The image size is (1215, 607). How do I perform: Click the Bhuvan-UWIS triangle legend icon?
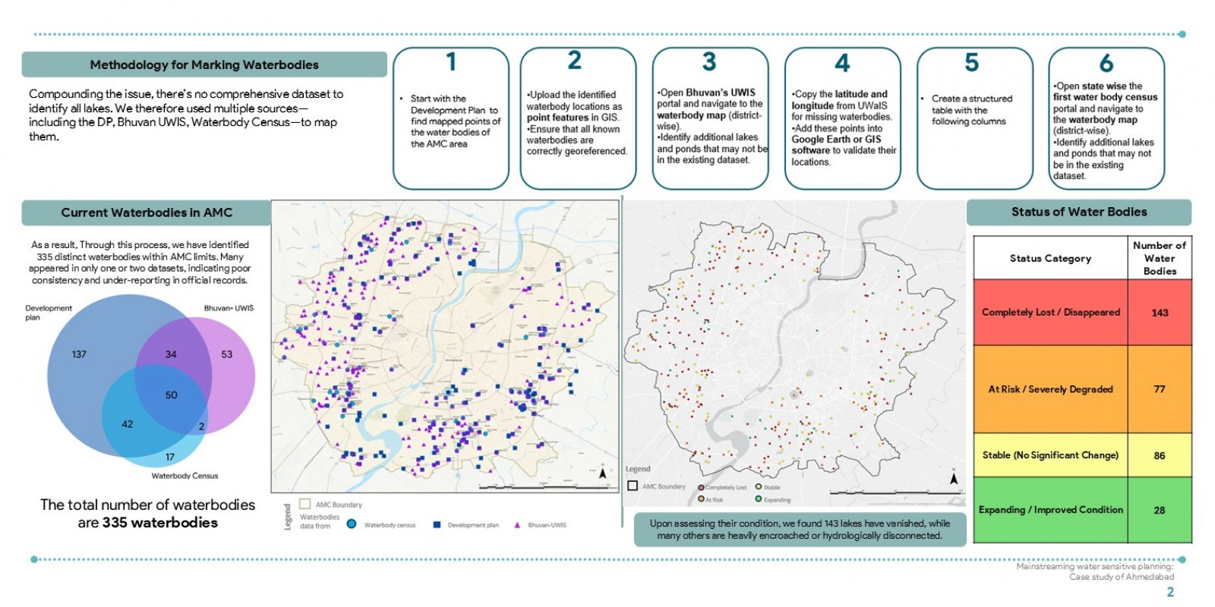pyautogui.click(x=517, y=524)
